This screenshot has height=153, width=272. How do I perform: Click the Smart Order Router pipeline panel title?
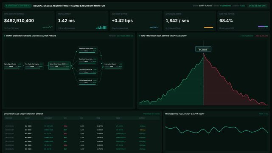(31, 36)
